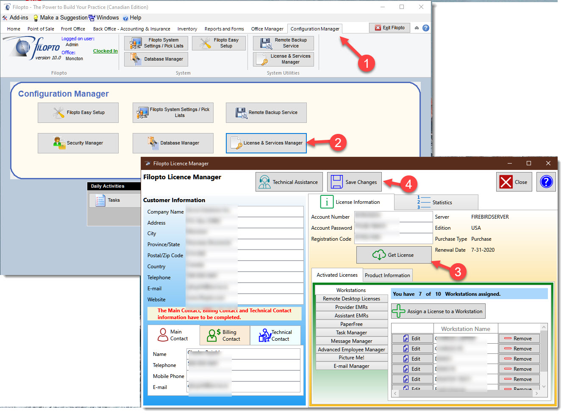Viewport: 564px width, 414px height.
Task: Switch to Front Office tab
Action: pyautogui.click(x=73, y=29)
